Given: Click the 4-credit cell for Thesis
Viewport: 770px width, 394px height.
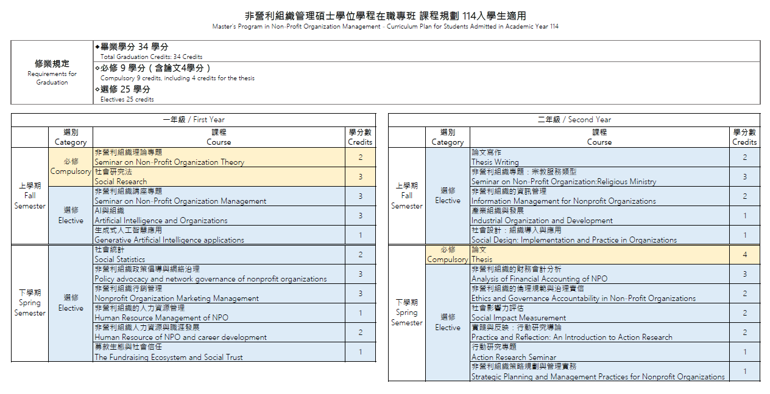Looking at the screenshot, I should tap(744, 255).
